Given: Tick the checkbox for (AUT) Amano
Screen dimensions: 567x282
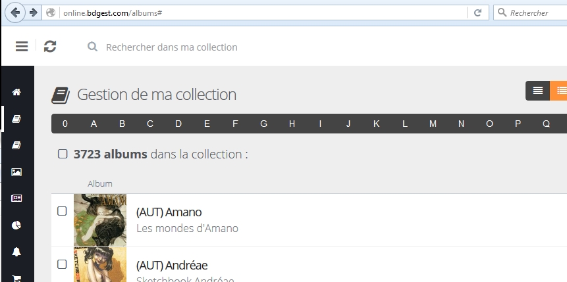Looking at the screenshot, I should pos(62,211).
